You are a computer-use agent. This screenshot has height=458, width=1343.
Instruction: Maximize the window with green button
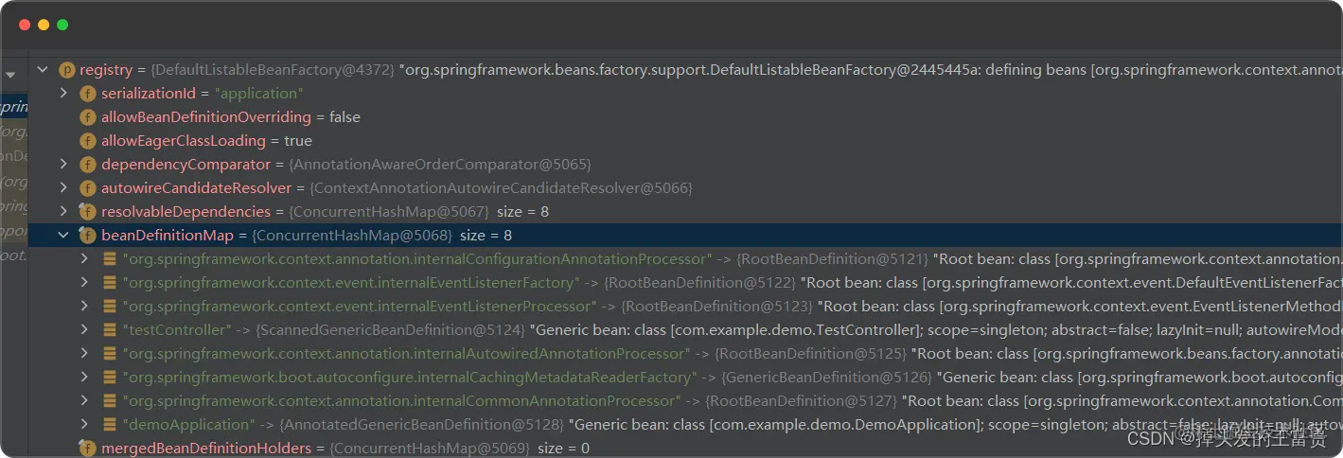(62, 25)
